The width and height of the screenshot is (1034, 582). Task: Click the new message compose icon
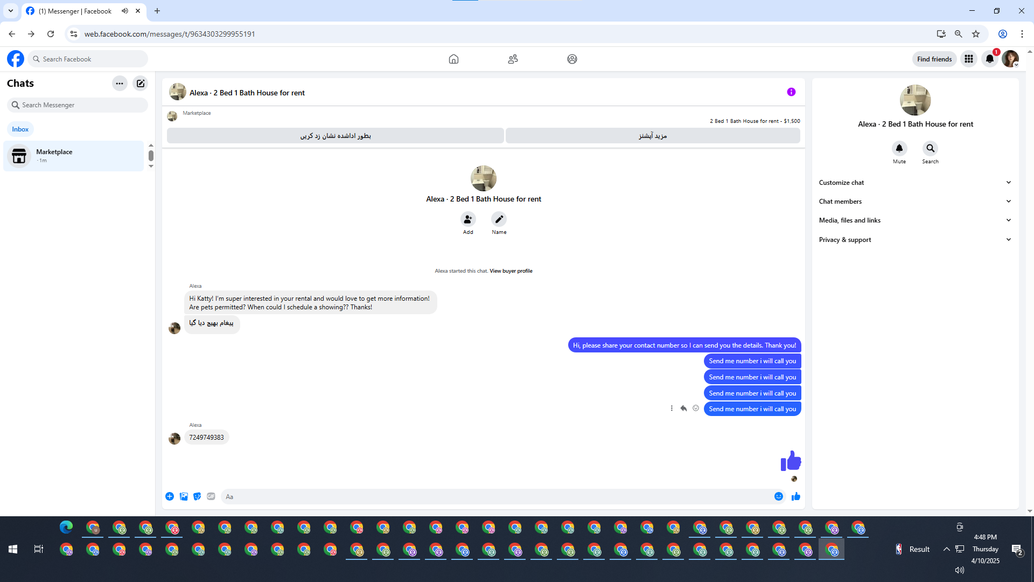tap(141, 84)
